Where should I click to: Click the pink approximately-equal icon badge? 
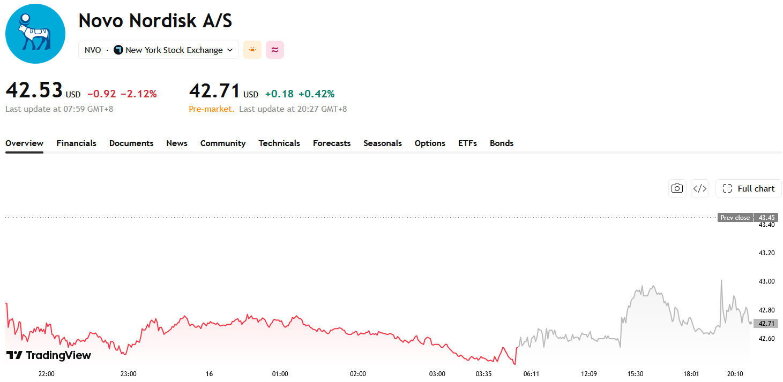[275, 50]
